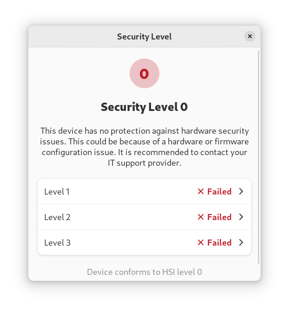Click the red X icon for Level 3
Viewport: 289px width, 312px height.
click(201, 242)
